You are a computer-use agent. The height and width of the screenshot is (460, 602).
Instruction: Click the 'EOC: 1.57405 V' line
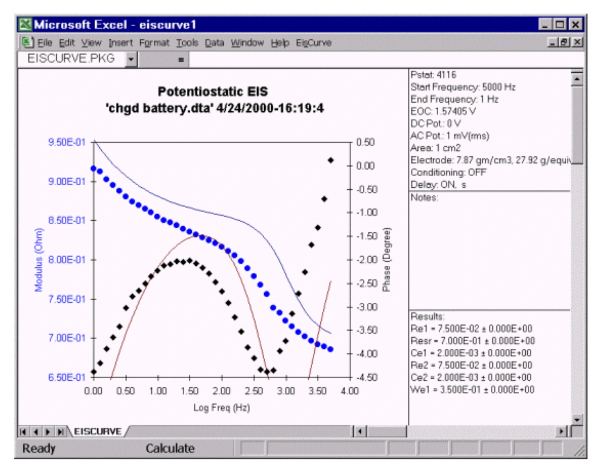pyautogui.click(x=443, y=111)
